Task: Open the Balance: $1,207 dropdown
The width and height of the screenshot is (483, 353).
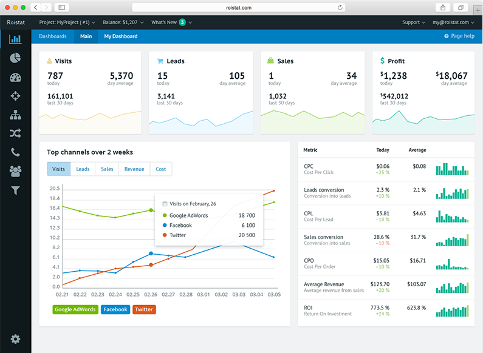Action: (x=123, y=22)
